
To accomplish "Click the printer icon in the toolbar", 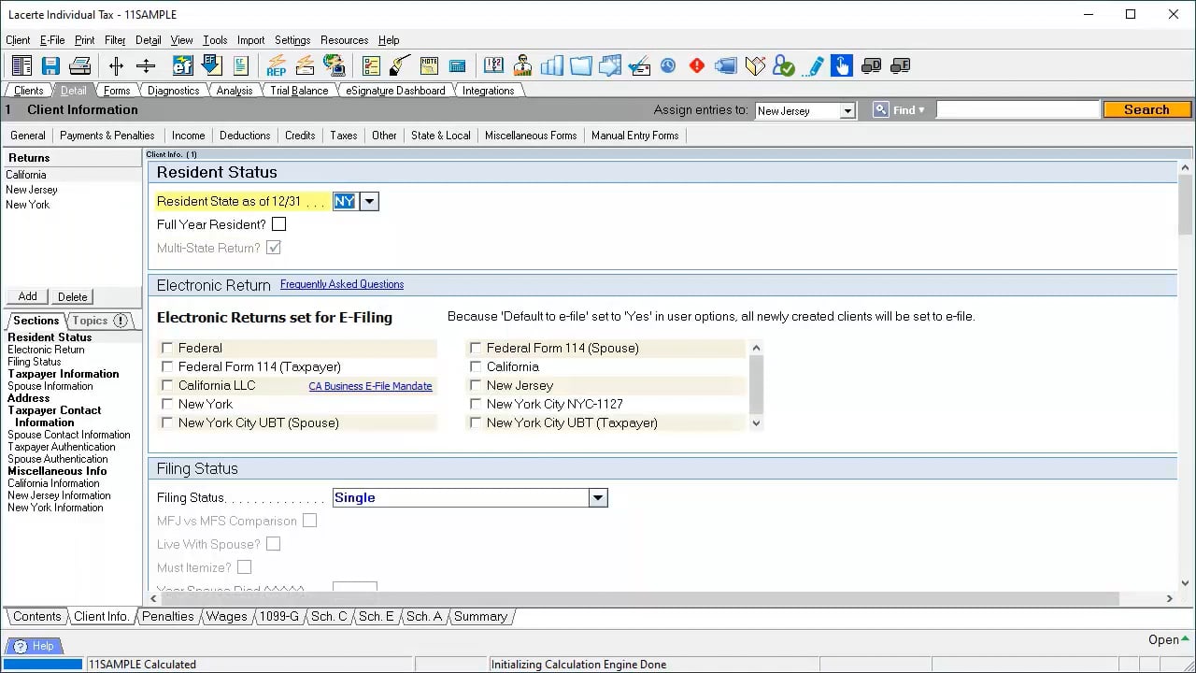I will [x=80, y=65].
